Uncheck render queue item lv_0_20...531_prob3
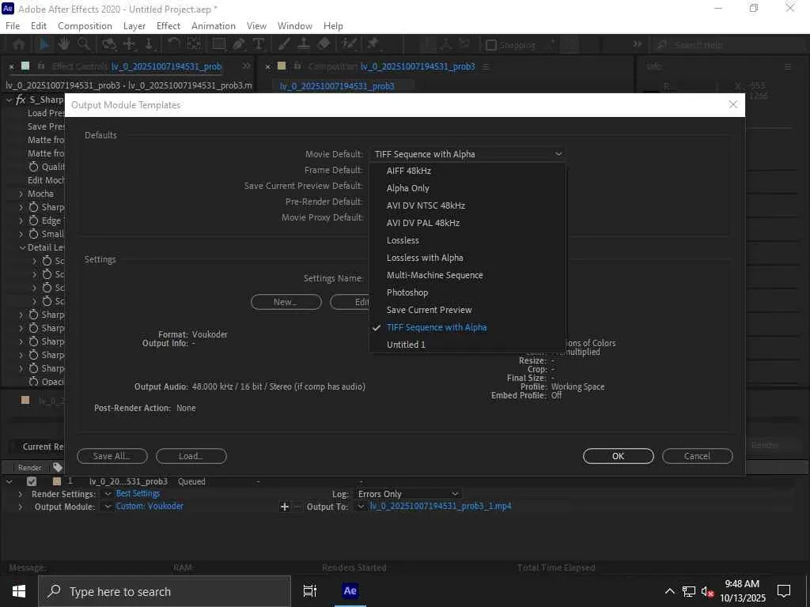The height and width of the screenshot is (607, 810). pos(32,481)
